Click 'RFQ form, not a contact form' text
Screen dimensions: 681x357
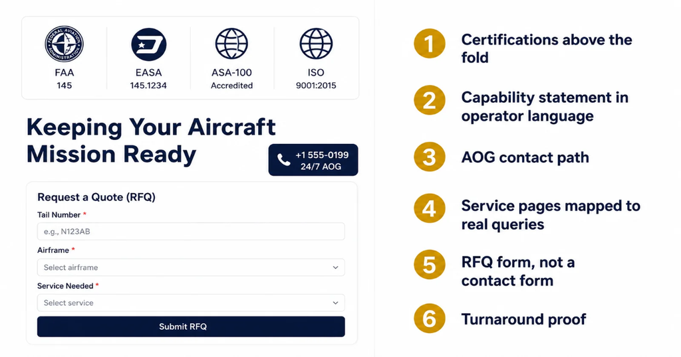click(x=517, y=271)
